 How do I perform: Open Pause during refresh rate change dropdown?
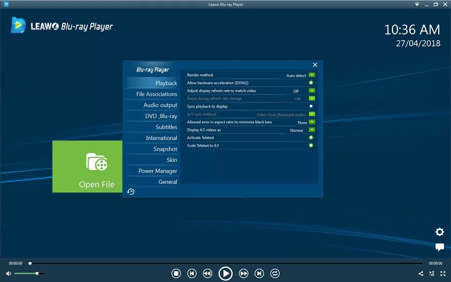pyautogui.click(x=312, y=99)
